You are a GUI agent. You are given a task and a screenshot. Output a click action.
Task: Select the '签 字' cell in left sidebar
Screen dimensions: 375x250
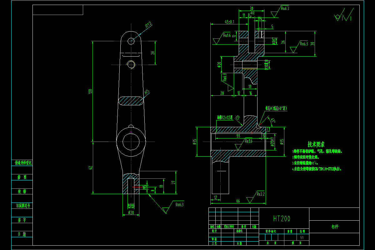[22, 220]
